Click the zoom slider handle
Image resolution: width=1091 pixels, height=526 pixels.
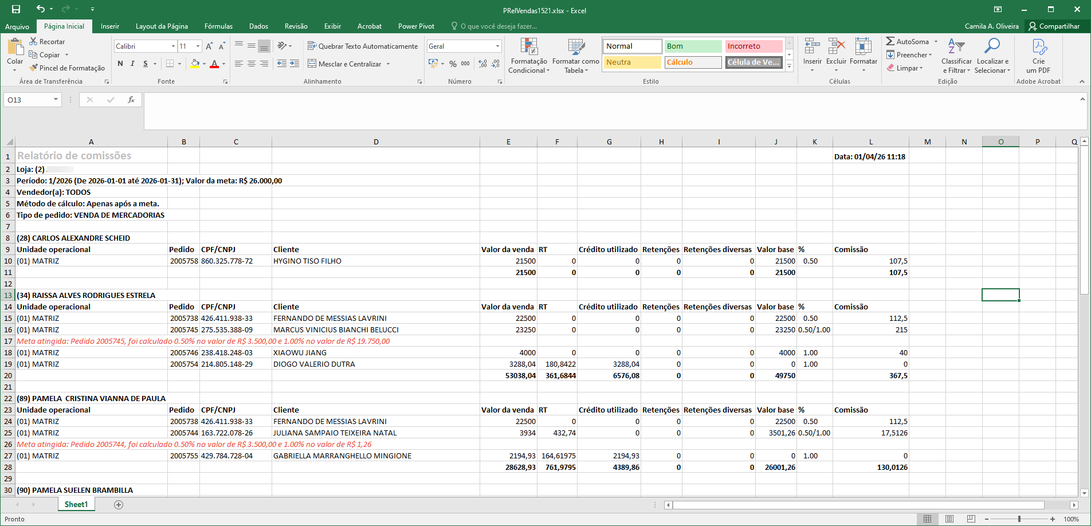tap(1019, 519)
